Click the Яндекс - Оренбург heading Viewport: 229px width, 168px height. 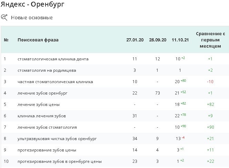pos(32,5)
